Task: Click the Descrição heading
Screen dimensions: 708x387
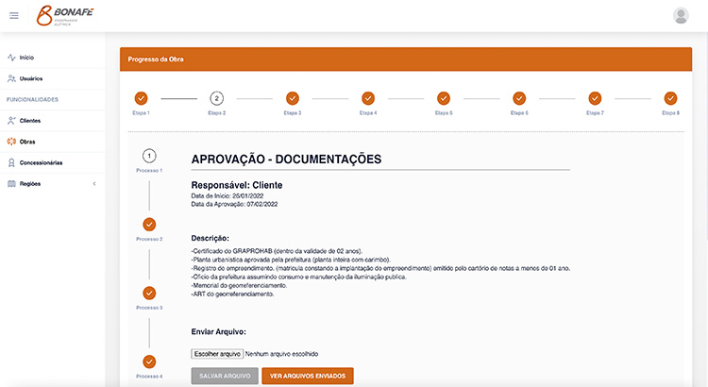Action: point(210,238)
